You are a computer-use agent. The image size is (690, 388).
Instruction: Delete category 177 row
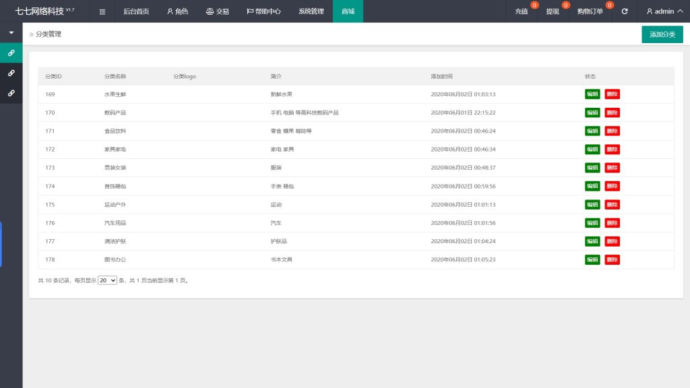point(612,241)
